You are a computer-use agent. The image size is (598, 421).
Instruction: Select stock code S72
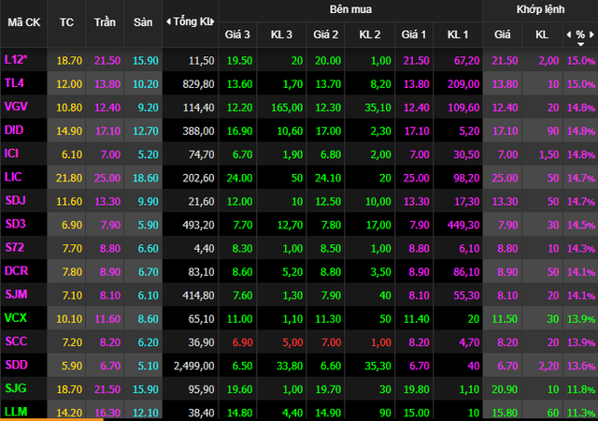15,248
